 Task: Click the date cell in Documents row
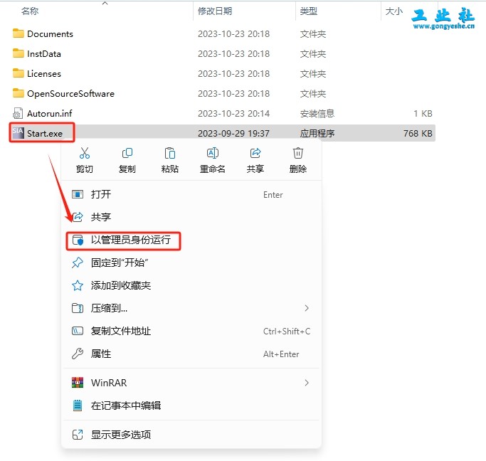[233, 33]
